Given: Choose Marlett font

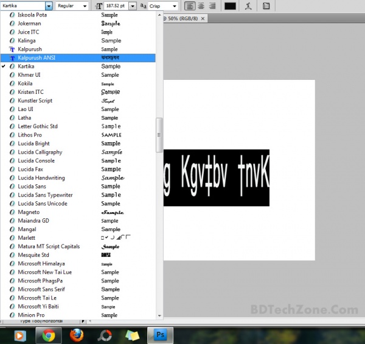Looking at the screenshot, I should click(x=78, y=238).
